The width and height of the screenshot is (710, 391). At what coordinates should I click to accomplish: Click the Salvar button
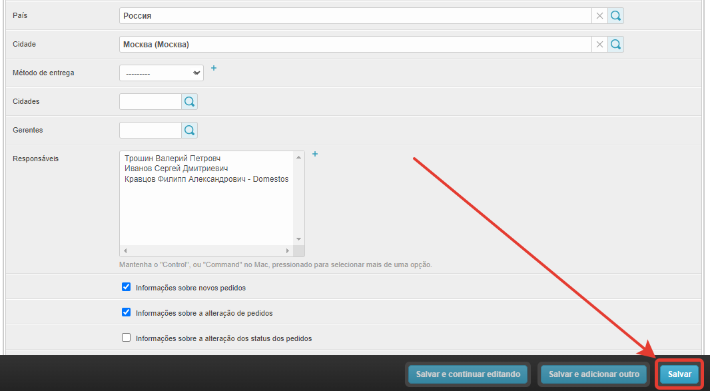coord(679,374)
